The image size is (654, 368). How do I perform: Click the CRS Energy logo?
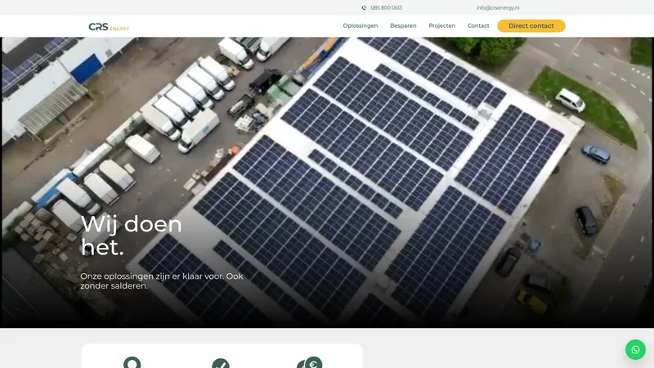click(109, 27)
